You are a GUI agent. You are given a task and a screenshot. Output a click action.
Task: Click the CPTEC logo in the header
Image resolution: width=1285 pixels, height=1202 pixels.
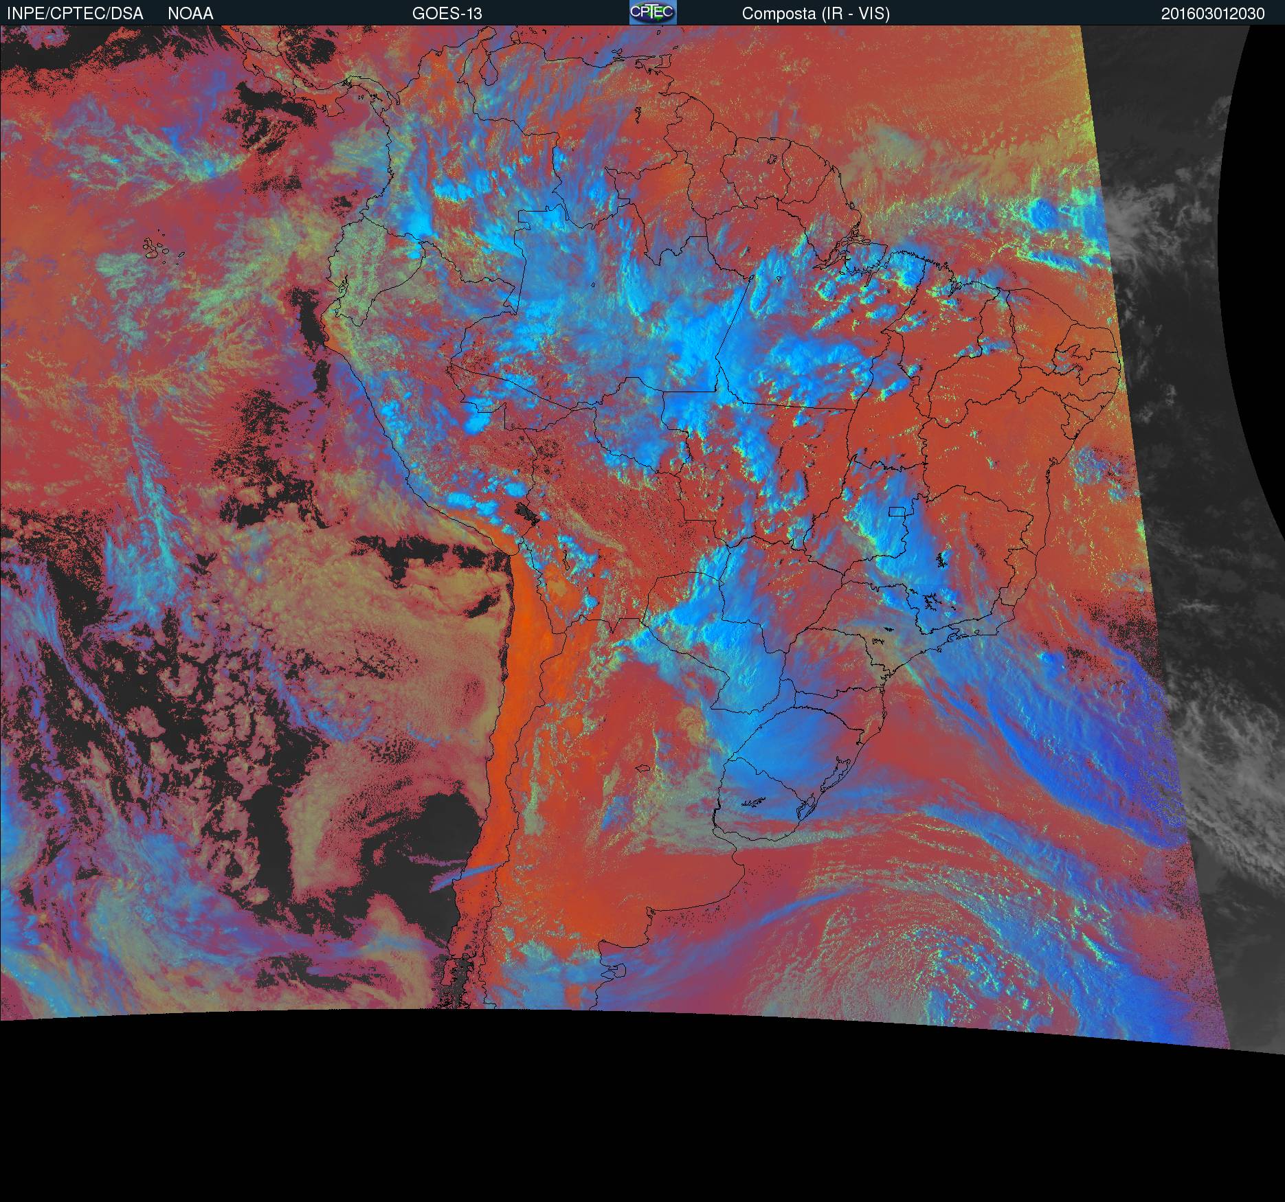(653, 12)
